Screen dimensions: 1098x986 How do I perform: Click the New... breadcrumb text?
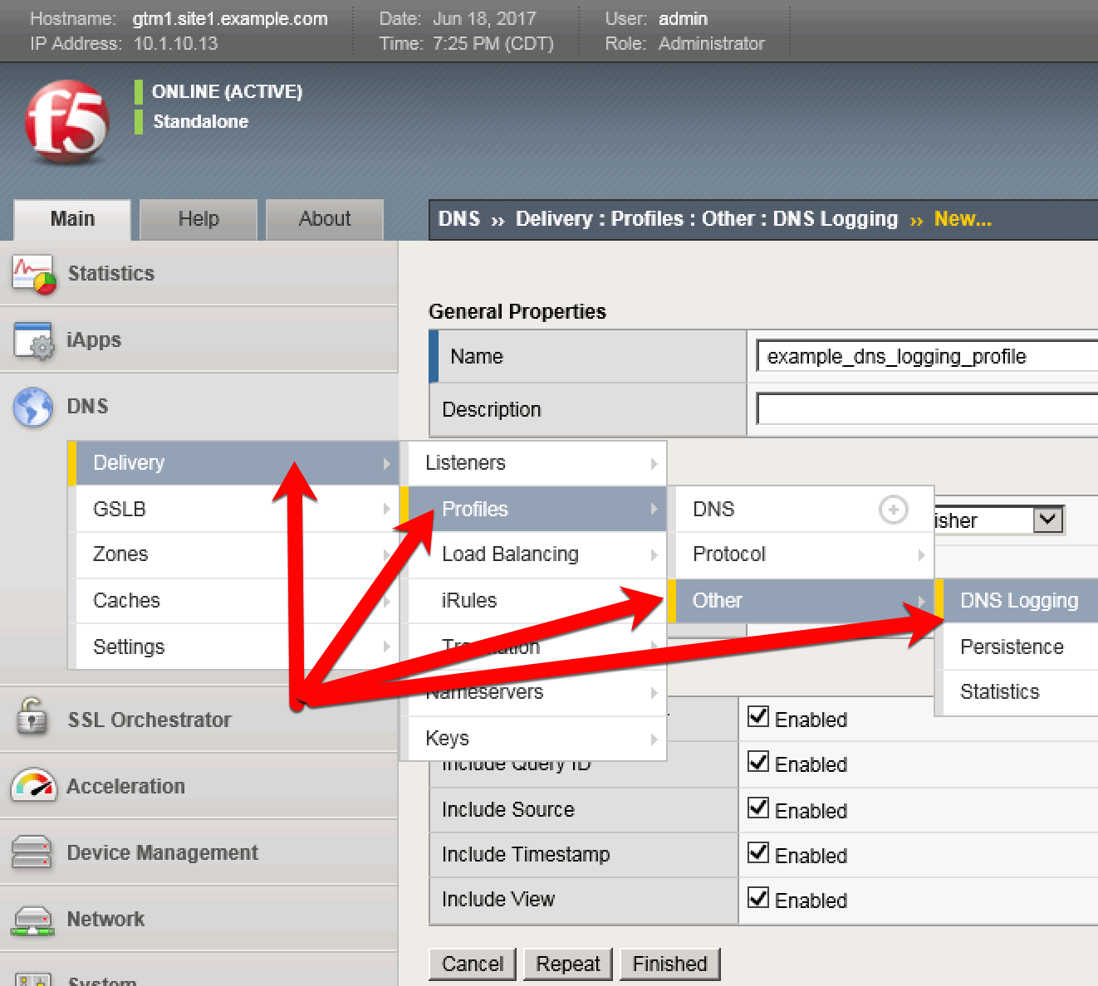[x=963, y=219]
